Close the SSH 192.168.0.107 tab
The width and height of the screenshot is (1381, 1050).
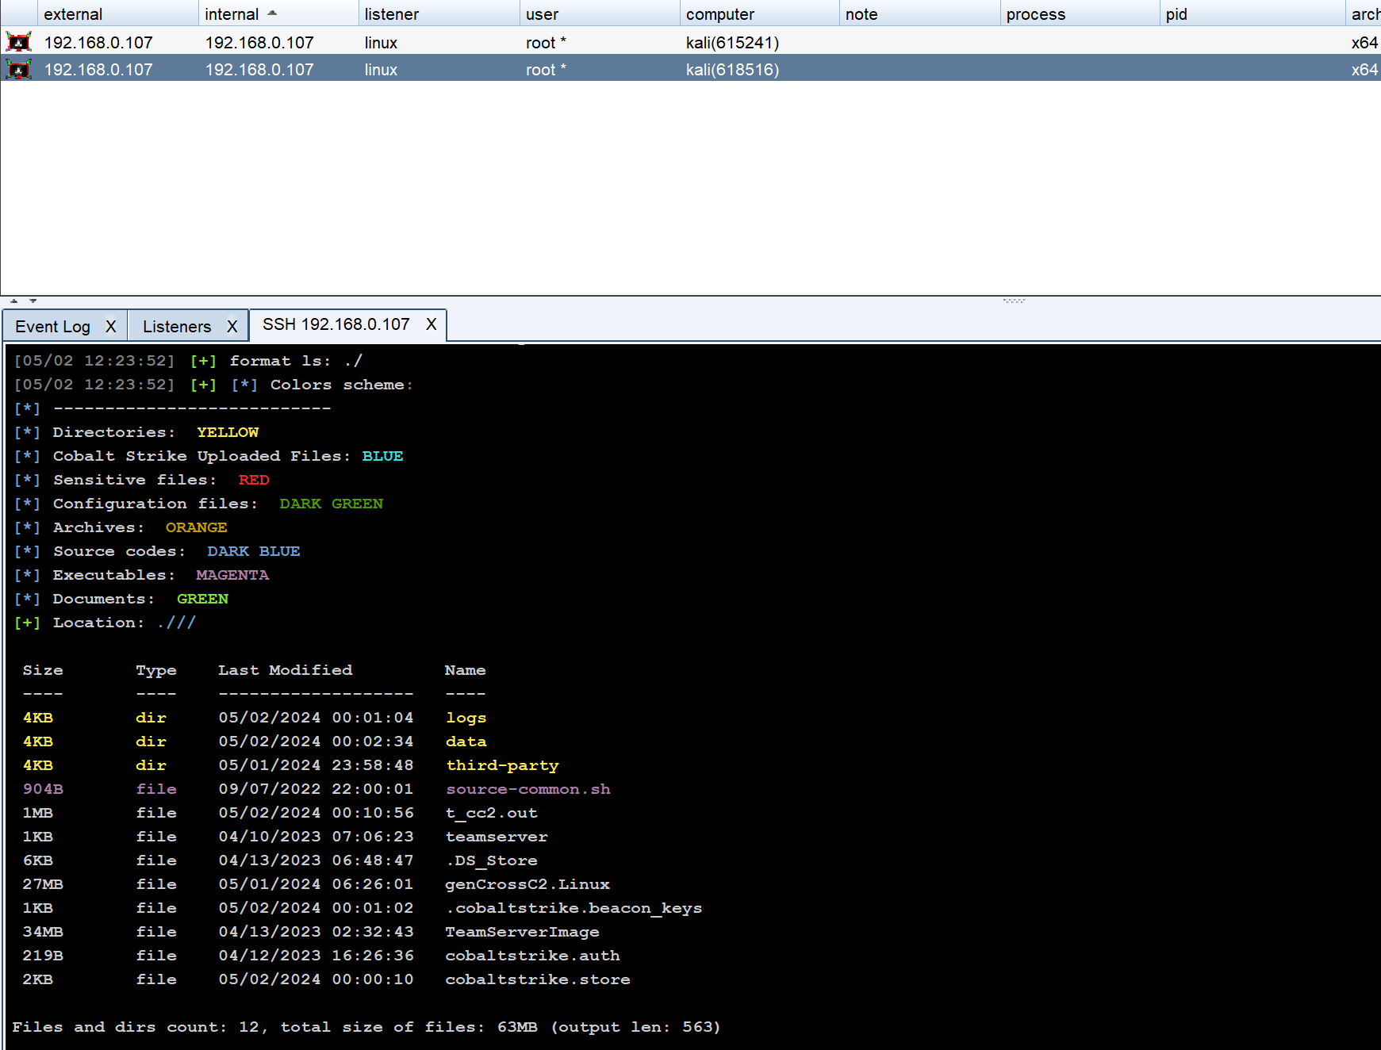click(x=431, y=324)
